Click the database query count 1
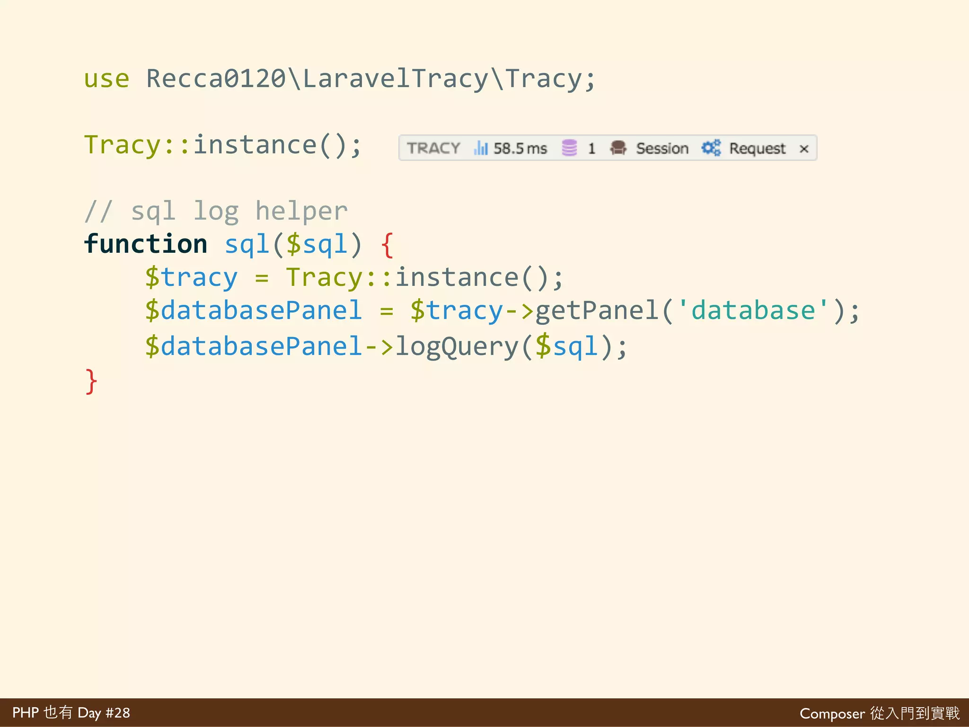Image resolution: width=969 pixels, height=727 pixels. [591, 149]
